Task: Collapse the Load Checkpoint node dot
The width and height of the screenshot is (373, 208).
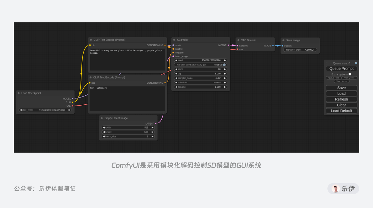Action: (x=19, y=93)
